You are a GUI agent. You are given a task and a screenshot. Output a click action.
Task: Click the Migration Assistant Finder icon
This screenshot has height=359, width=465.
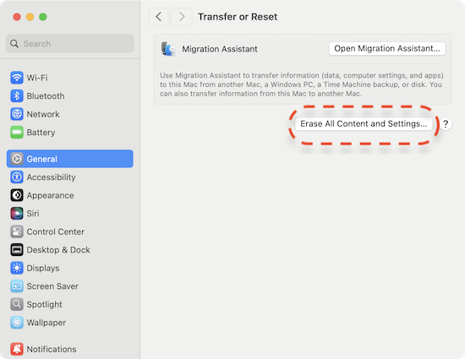[x=168, y=49]
